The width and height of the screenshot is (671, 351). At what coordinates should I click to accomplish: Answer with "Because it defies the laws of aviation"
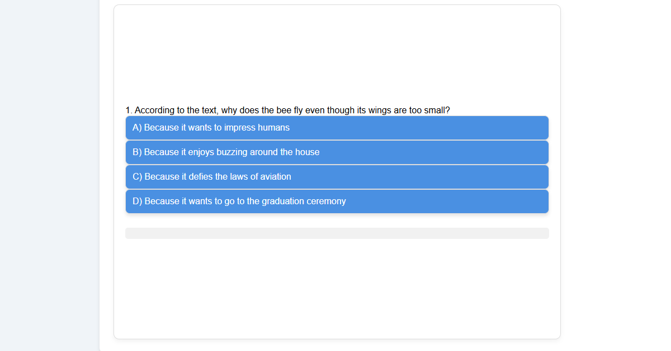218,177
